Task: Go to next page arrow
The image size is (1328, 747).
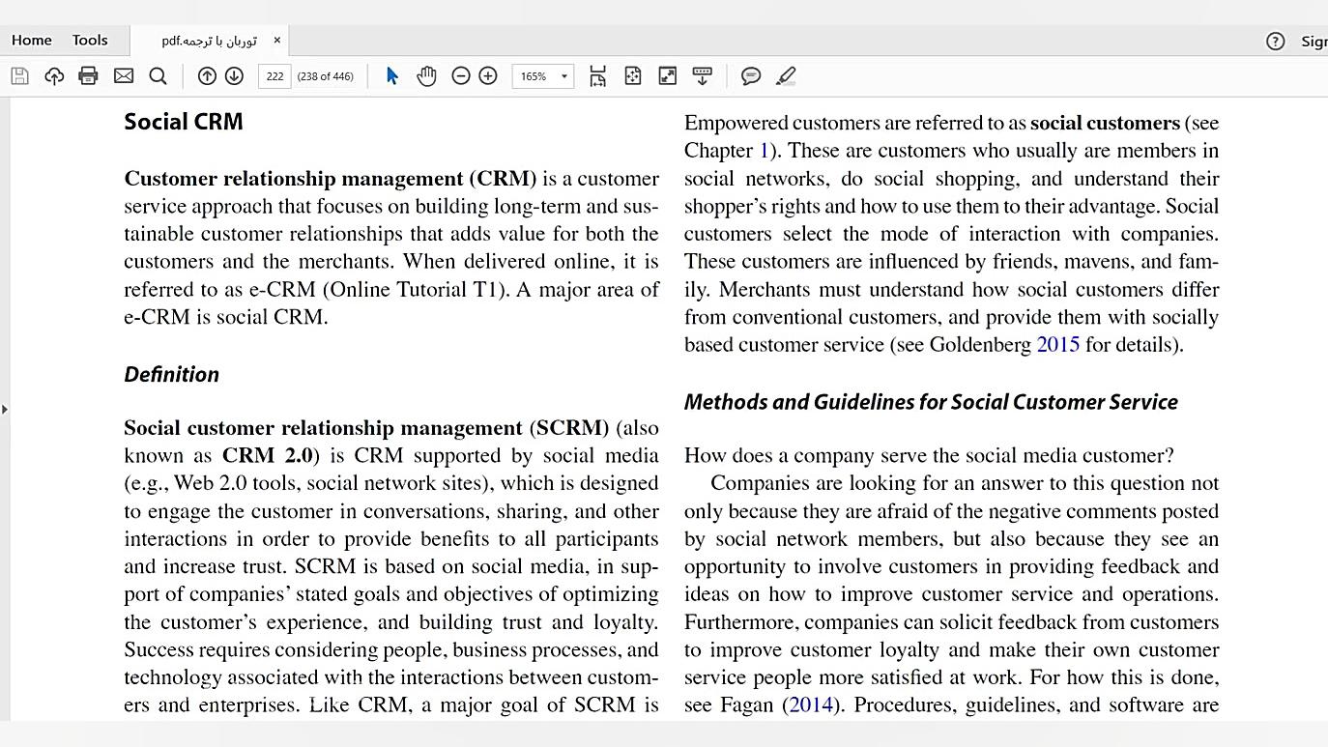Action: 234,75
